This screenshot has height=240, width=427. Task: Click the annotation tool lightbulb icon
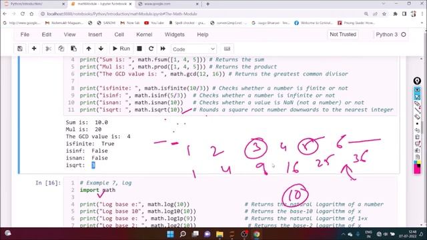(x=417, y=81)
